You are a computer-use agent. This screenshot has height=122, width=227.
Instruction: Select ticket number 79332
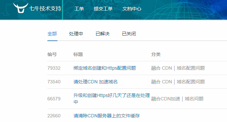(54, 68)
